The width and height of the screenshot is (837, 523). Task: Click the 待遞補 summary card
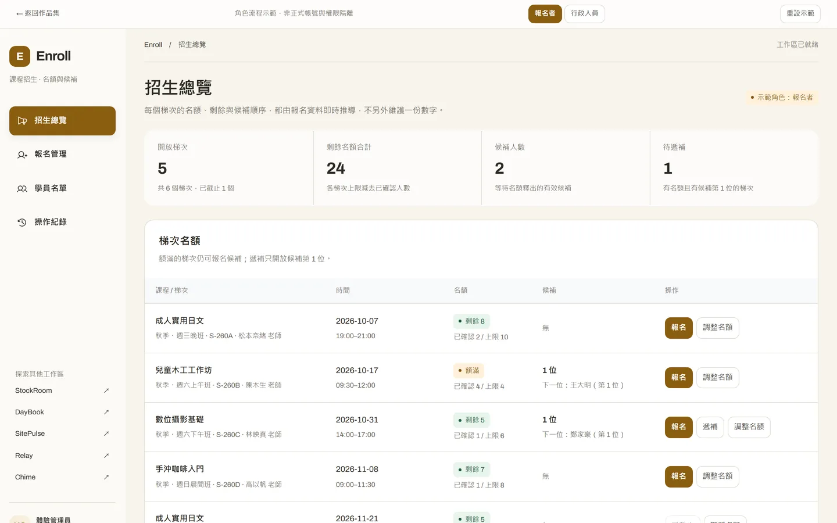734,168
